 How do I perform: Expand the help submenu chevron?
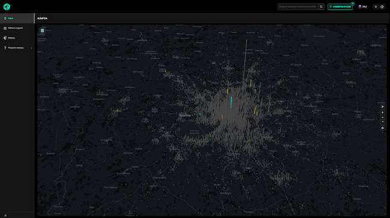(32, 48)
